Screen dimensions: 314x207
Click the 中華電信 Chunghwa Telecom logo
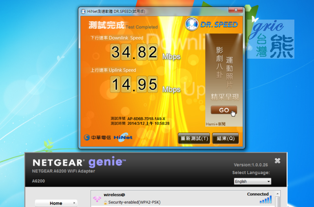(97, 137)
